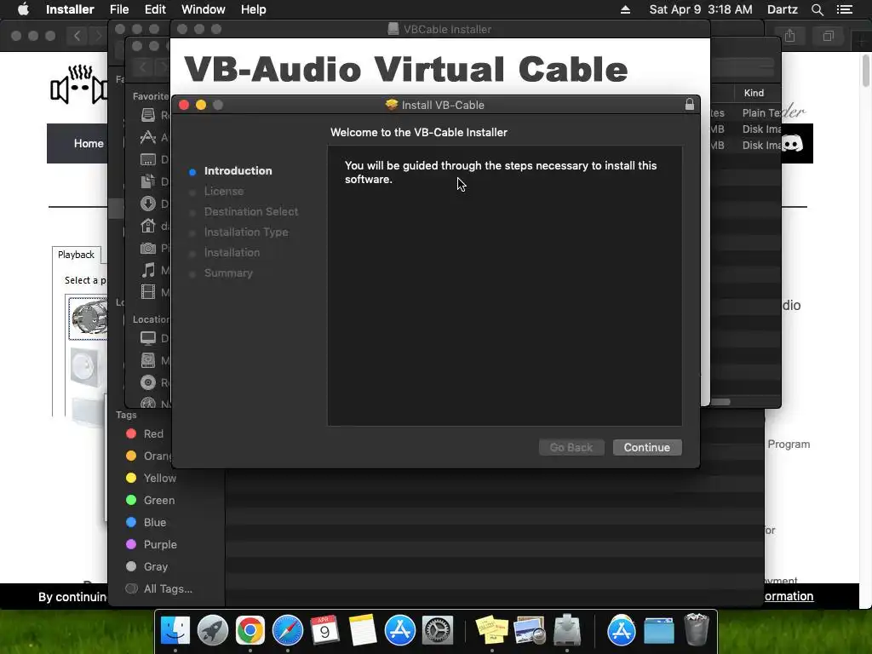
Task: Open All Tags… in the Finder sidebar
Action: [159, 588]
